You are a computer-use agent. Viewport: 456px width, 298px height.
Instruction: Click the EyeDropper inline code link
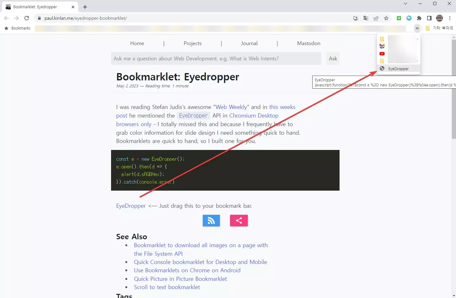coord(193,116)
